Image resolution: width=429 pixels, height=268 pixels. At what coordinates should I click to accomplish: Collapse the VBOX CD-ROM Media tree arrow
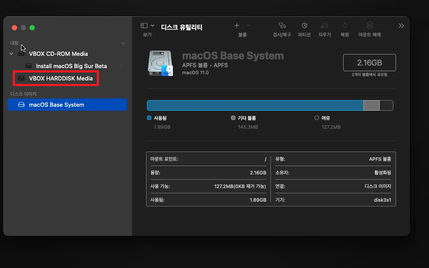(11, 54)
